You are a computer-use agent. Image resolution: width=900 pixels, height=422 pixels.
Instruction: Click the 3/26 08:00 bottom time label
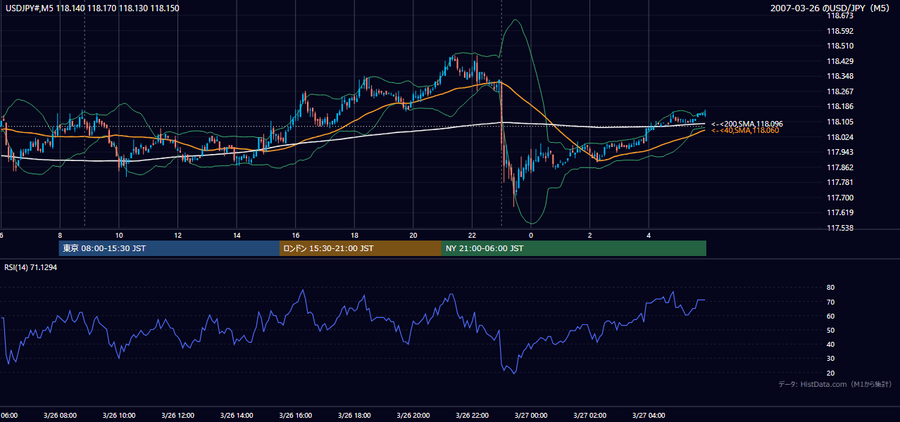click(60, 416)
